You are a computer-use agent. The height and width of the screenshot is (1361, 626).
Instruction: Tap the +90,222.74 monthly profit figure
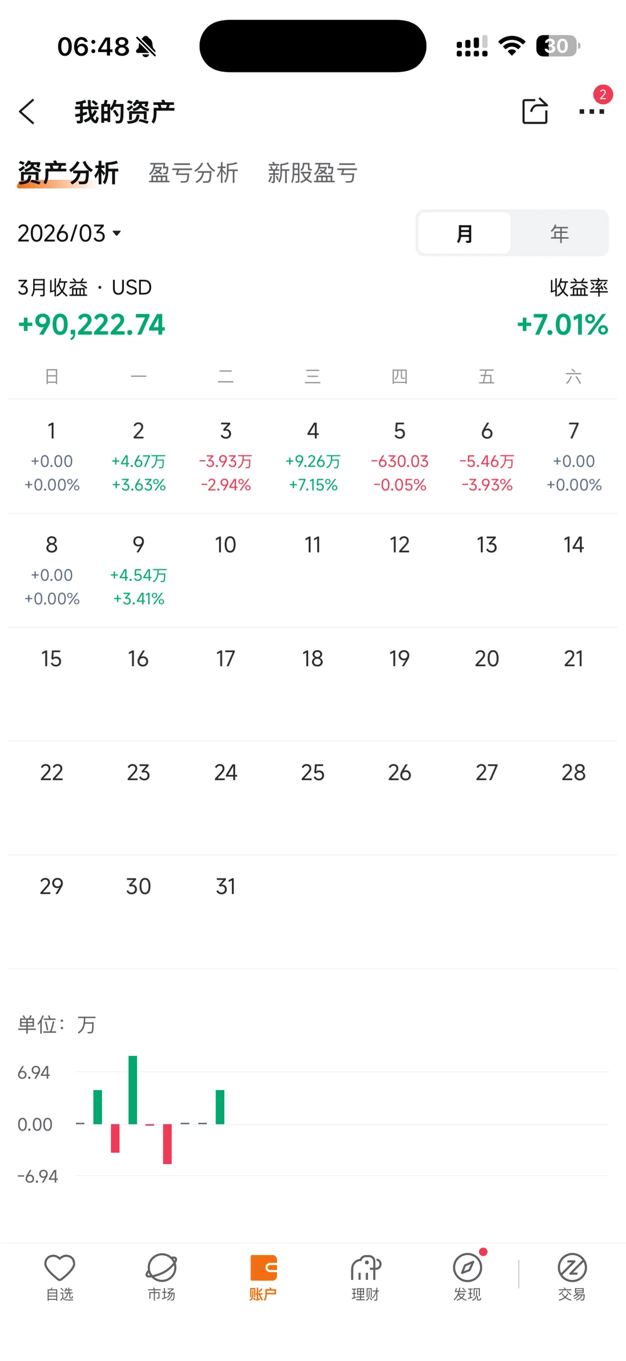point(92,324)
